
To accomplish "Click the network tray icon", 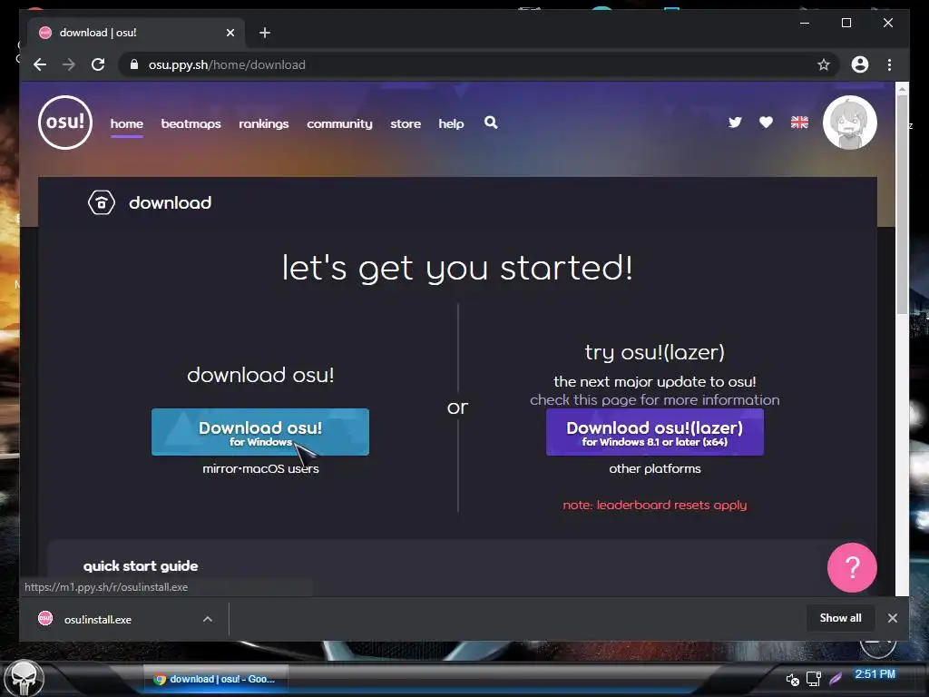I will coord(814,679).
